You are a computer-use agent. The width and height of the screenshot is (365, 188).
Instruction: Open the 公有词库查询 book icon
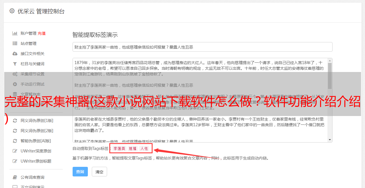(x=15, y=177)
